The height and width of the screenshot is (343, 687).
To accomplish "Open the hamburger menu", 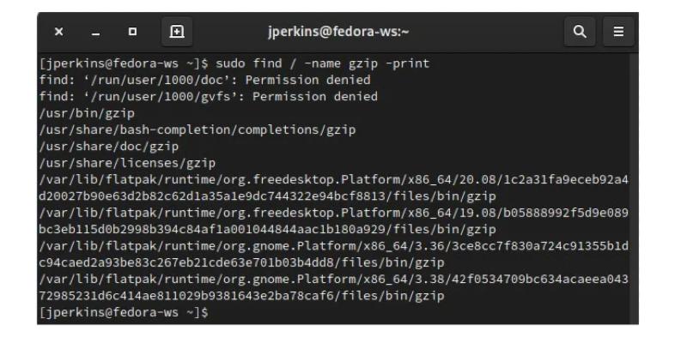I will (617, 32).
